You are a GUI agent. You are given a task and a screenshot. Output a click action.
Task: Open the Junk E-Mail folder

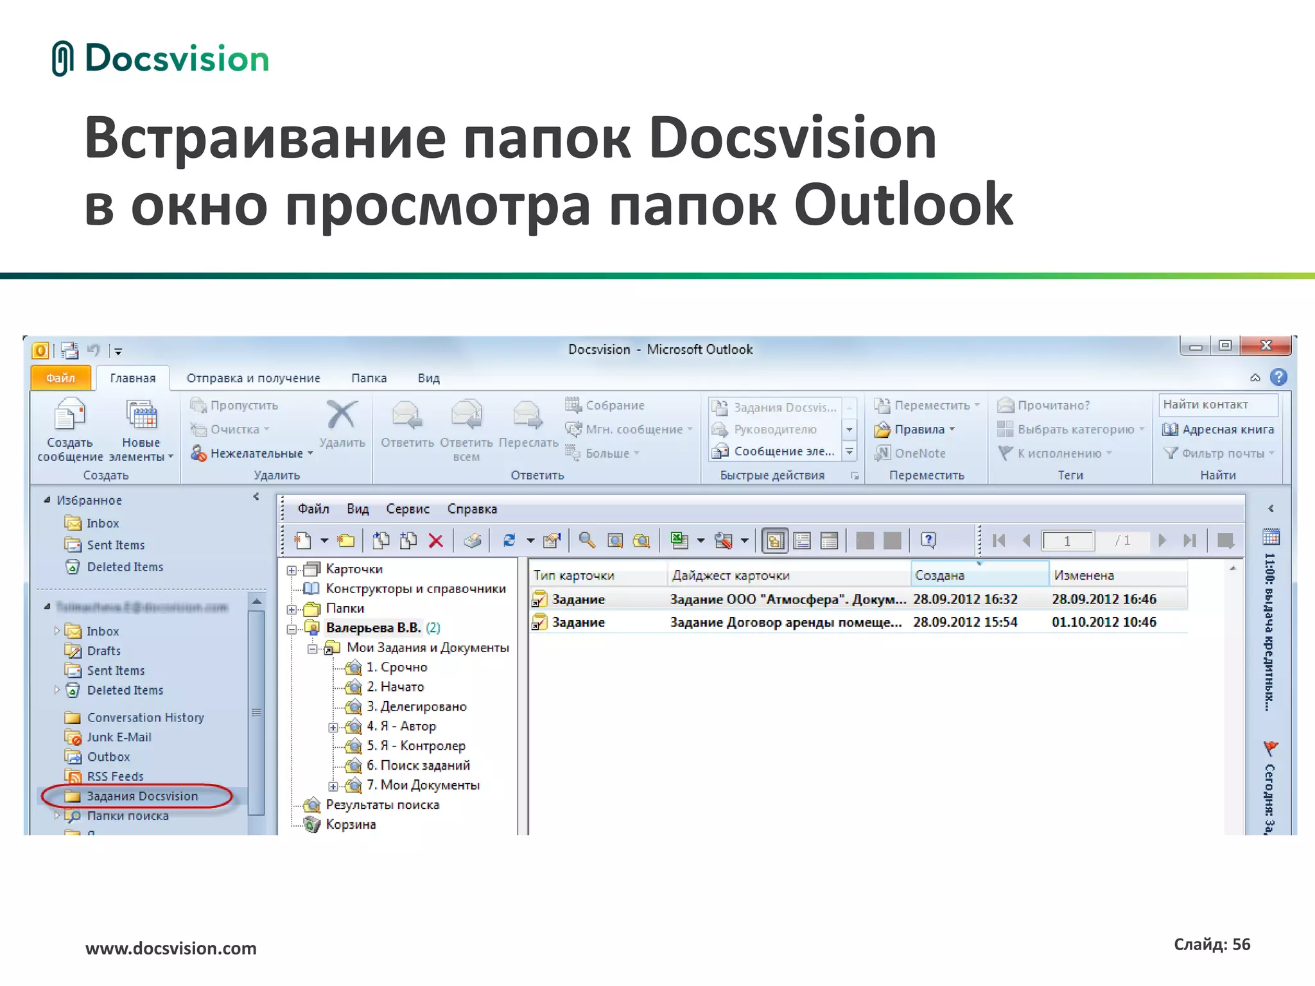coord(109,737)
